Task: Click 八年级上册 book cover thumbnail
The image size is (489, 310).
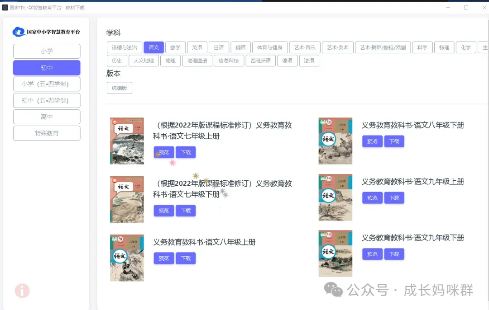Action: coord(127,258)
